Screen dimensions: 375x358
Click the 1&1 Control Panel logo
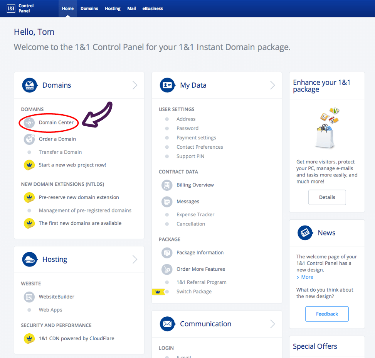point(20,8)
